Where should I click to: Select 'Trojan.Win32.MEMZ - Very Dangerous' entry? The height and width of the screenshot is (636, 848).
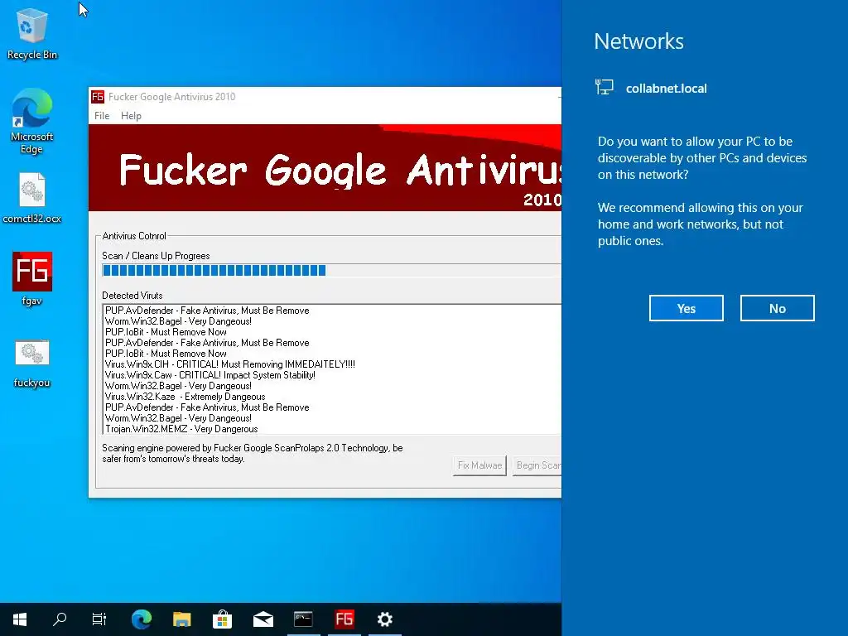point(181,430)
